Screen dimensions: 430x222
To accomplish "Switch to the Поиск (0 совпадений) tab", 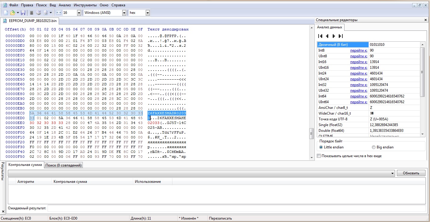I will [64, 165].
